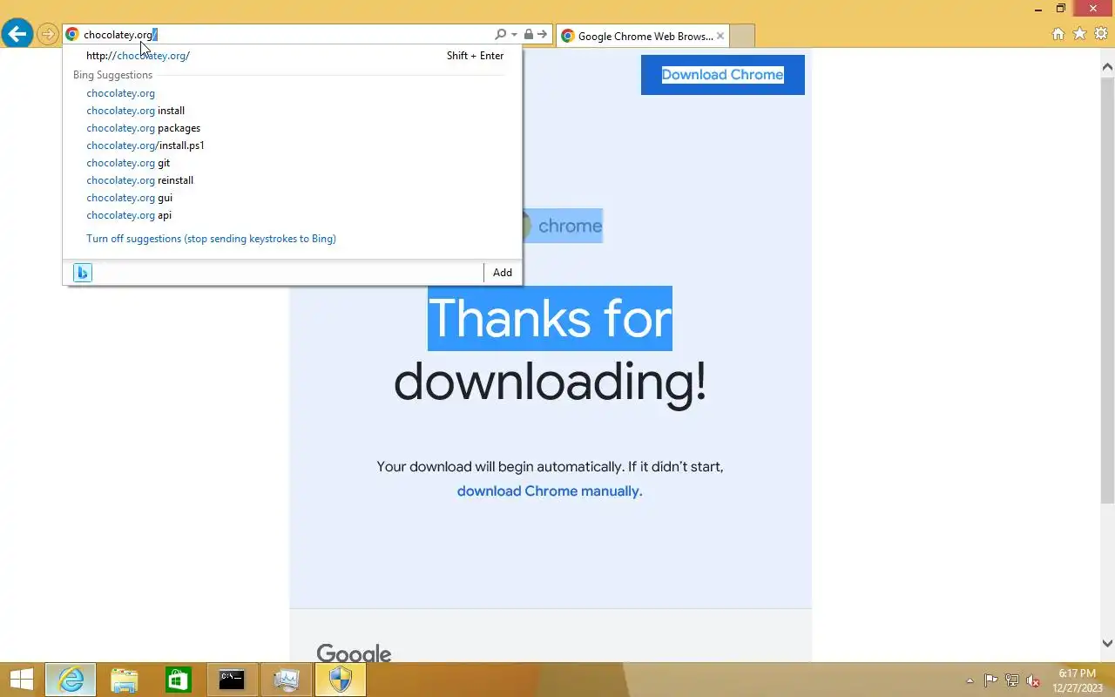Click the 'Bing Suggestions' header label
Viewport: 1115px width, 697px height.
coord(112,75)
